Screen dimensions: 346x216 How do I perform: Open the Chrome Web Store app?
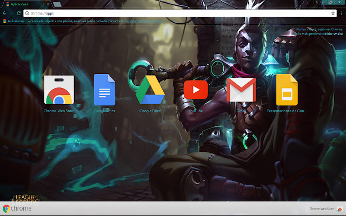(x=59, y=90)
